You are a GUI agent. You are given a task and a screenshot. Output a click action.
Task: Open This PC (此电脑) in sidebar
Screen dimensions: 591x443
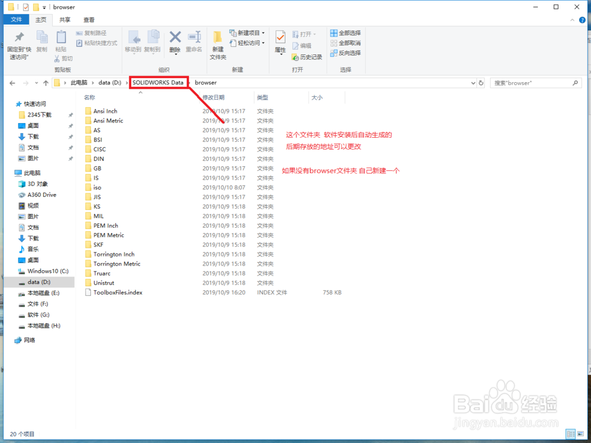32,173
